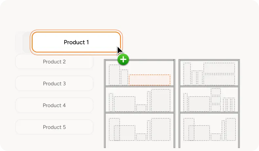
Task: Select wide placeholder on right shelf middle row
Action: (x=199, y=104)
